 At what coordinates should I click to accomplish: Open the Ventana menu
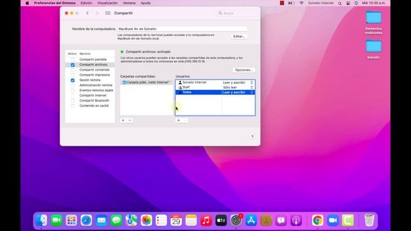pos(129,3)
